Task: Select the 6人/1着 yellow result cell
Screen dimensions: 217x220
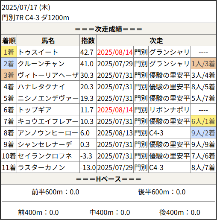Action: click(x=203, y=121)
